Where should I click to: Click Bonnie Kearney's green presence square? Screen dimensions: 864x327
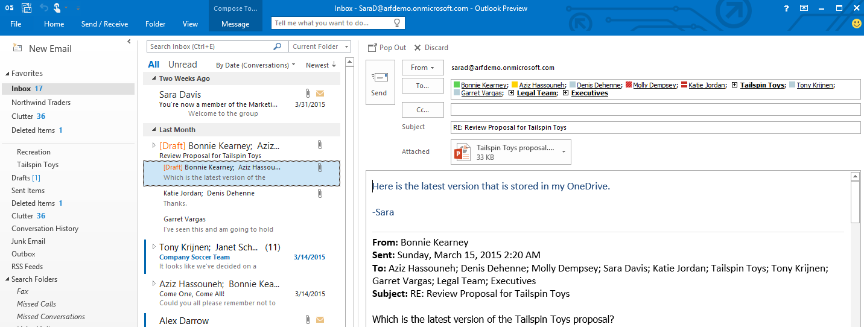[x=457, y=85]
